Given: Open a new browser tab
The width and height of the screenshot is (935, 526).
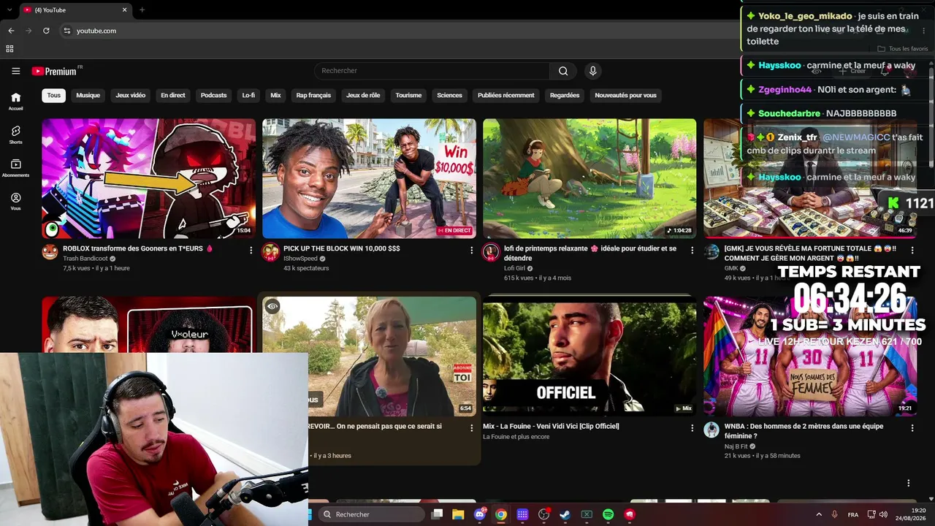Looking at the screenshot, I should [x=142, y=9].
